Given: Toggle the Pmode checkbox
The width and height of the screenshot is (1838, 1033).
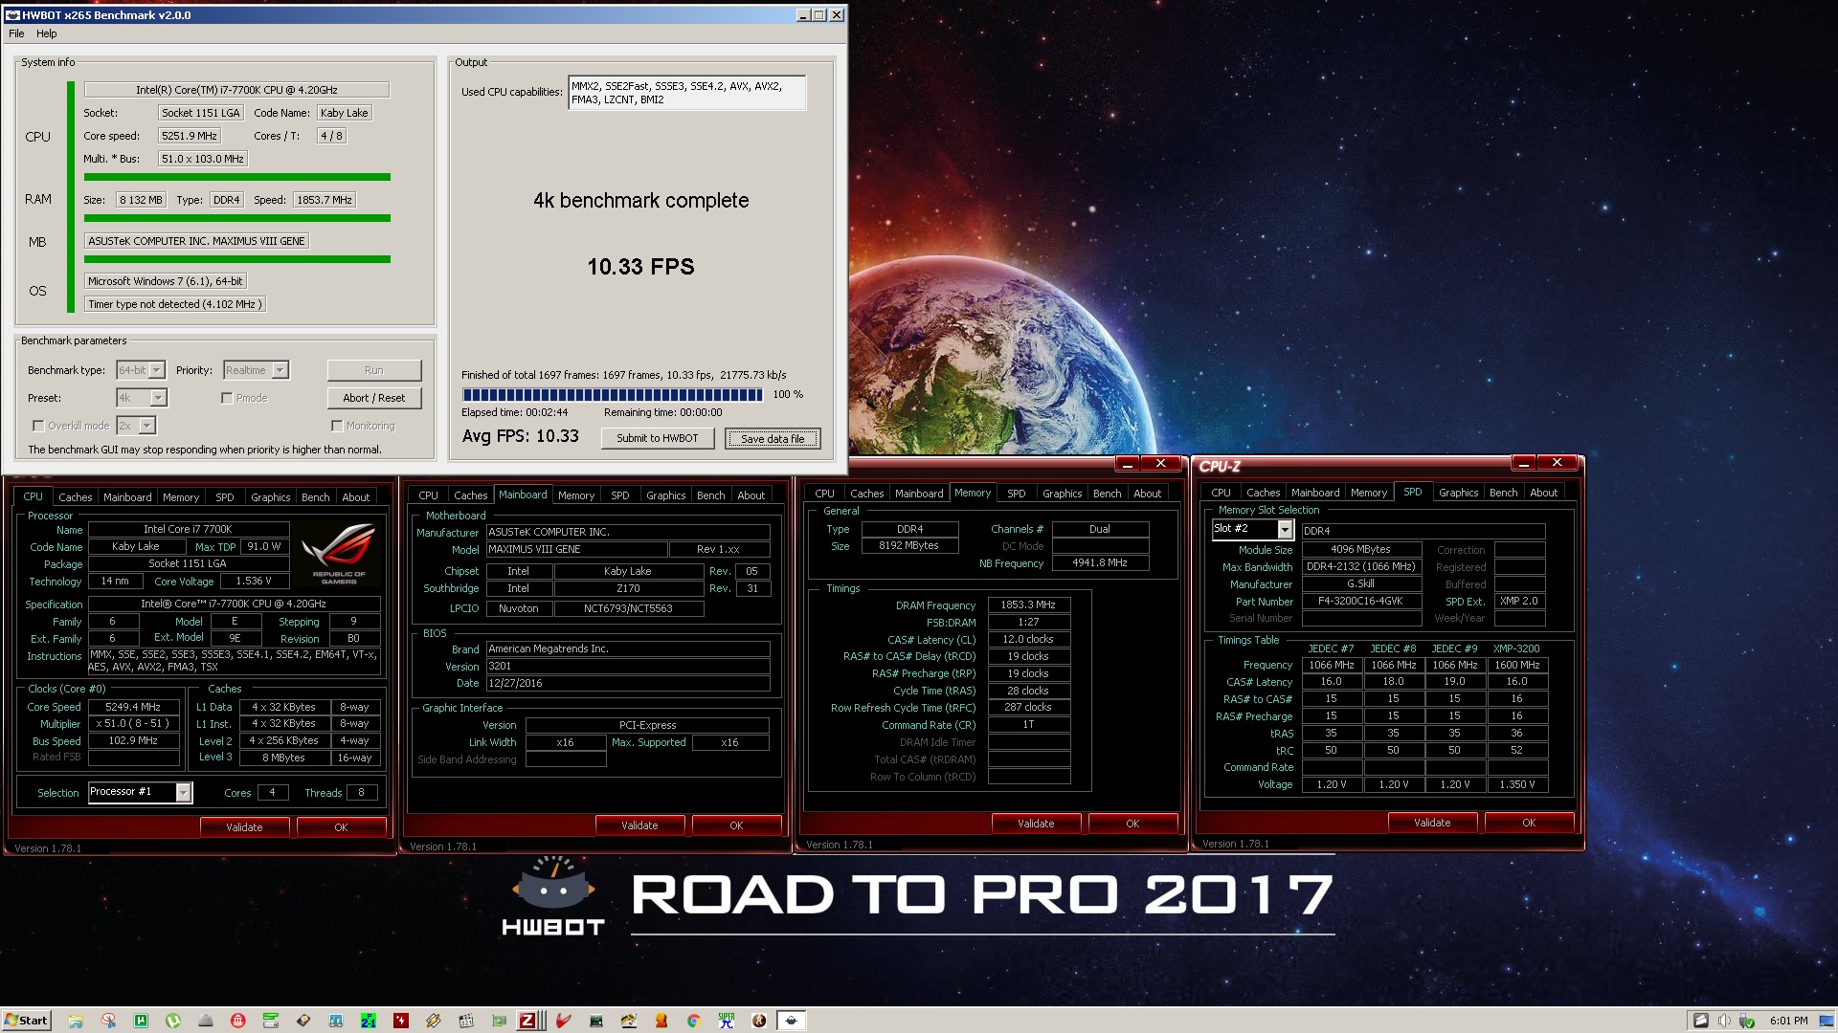Looking at the screenshot, I should 227,398.
